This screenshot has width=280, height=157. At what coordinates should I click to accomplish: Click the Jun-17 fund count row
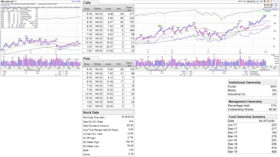coord(252,125)
